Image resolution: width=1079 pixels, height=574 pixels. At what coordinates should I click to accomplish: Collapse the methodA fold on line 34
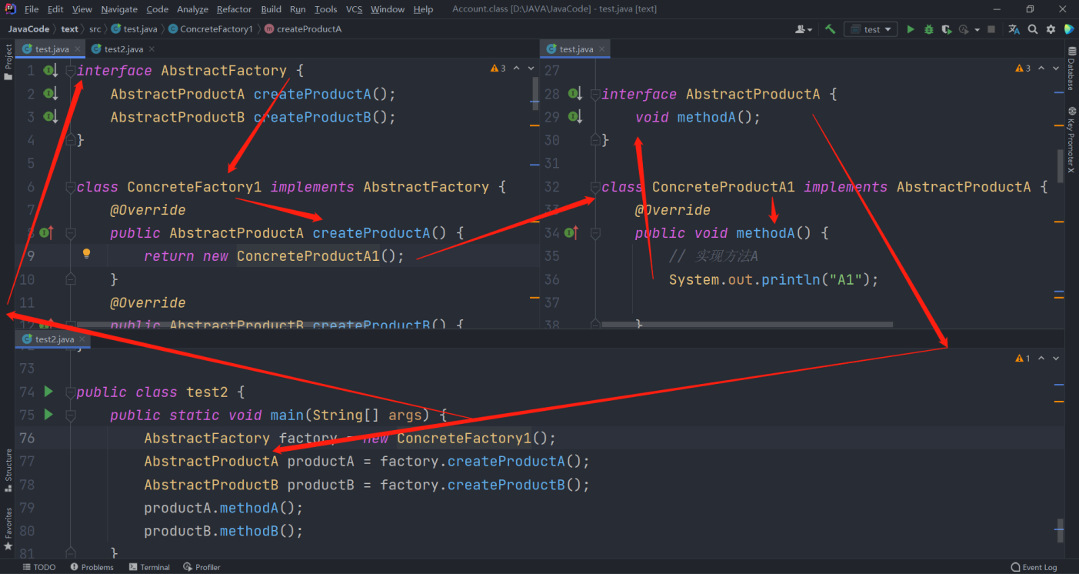[x=594, y=233]
